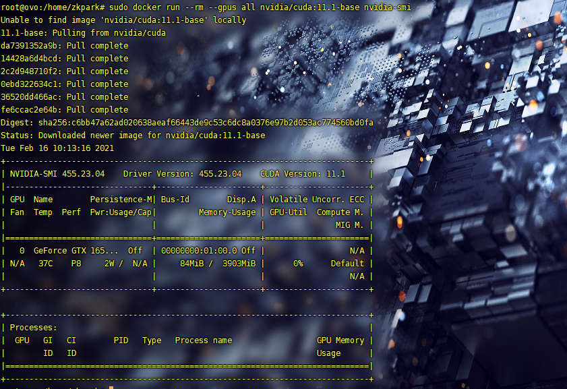567x389 pixels.
Task: Click 'Volatile Uncorr. ECC' header
Action: tap(317, 200)
